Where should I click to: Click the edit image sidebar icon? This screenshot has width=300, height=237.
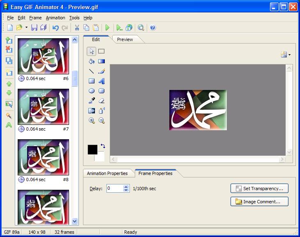[x=9, y=104]
